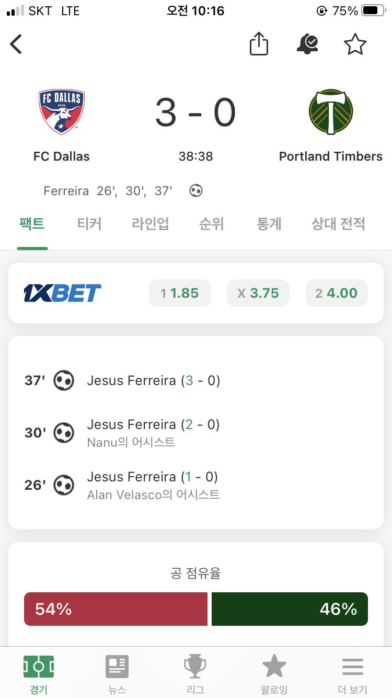Select home win odds 1.85
Viewport: 392px width, 698px height.
point(180,293)
